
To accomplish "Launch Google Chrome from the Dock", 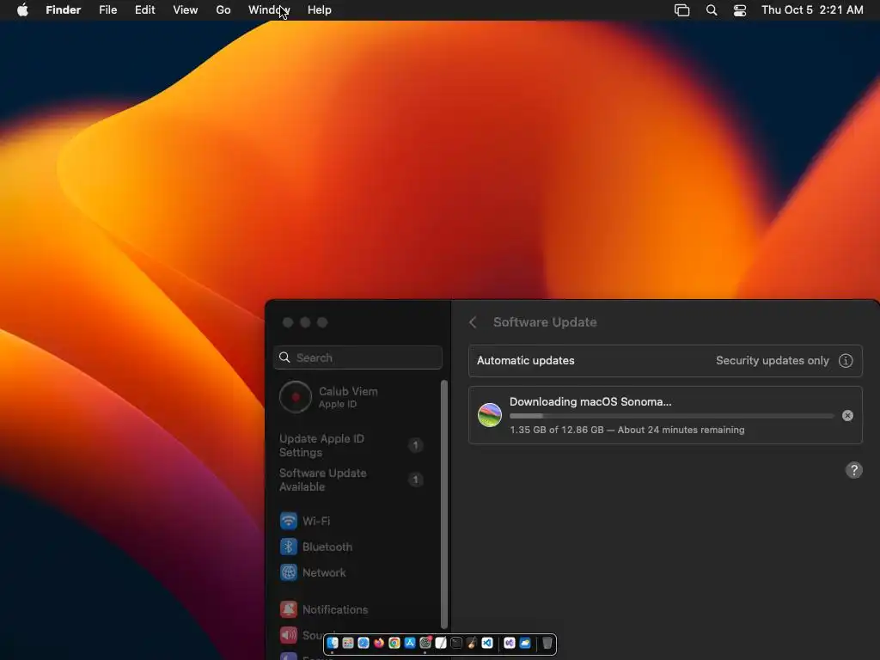I will pyautogui.click(x=394, y=643).
